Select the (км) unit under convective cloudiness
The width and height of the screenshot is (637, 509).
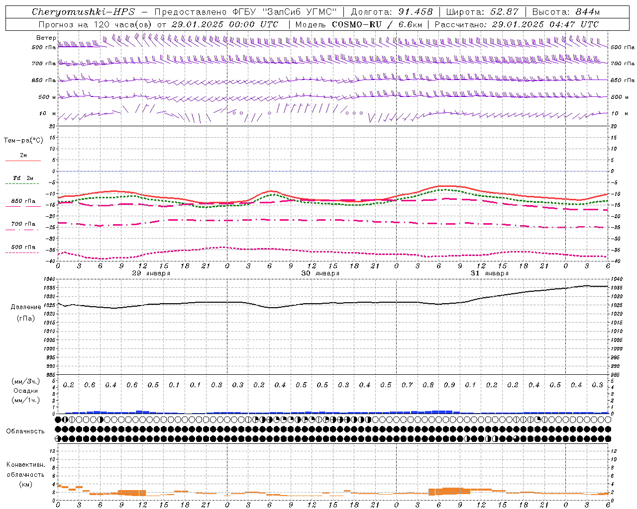point(26,484)
